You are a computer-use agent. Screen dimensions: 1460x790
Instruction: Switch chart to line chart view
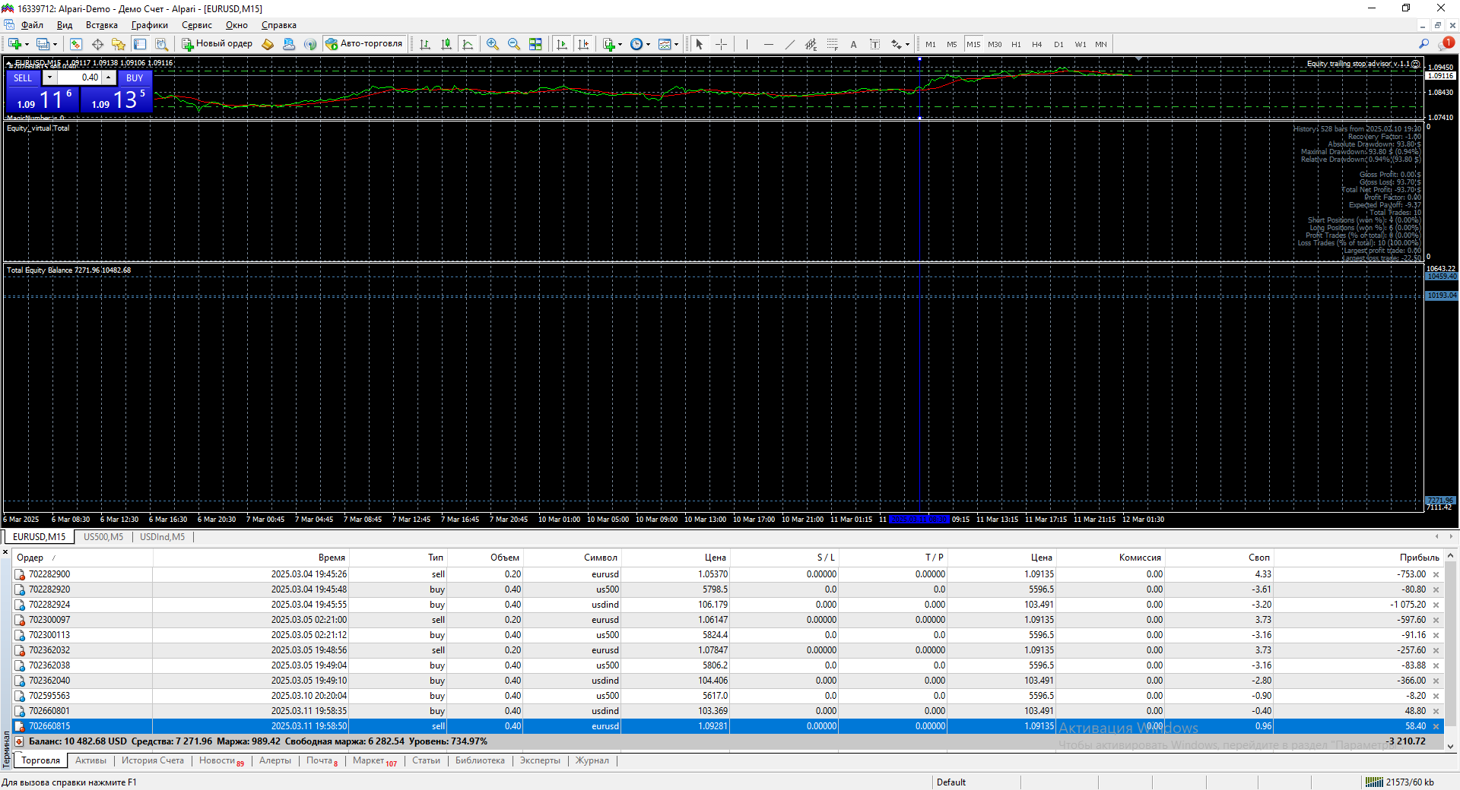[x=468, y=44]
